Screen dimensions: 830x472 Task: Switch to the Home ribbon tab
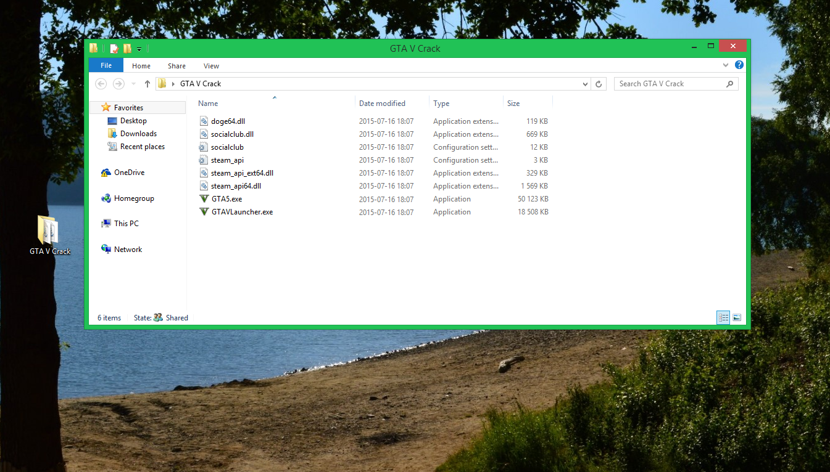tap(141, 66)
